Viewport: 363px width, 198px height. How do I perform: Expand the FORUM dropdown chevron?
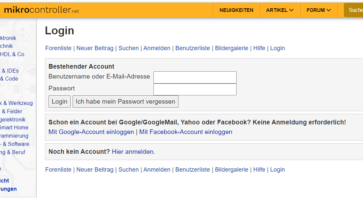pyautogui.click(x=328, y=10)
